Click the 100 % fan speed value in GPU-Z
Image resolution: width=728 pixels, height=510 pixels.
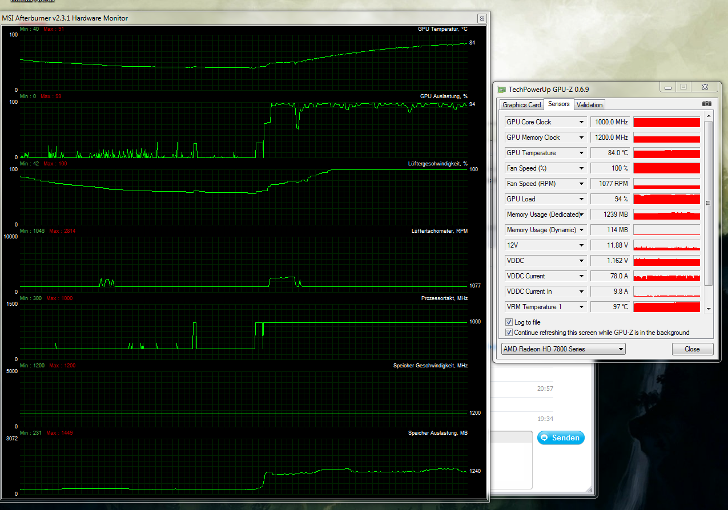[x=610, y=168]
